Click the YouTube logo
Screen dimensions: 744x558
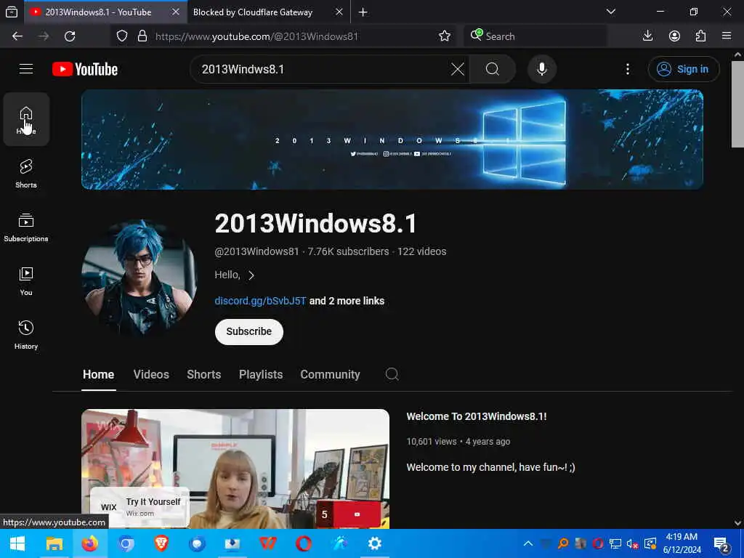[85, 69]
